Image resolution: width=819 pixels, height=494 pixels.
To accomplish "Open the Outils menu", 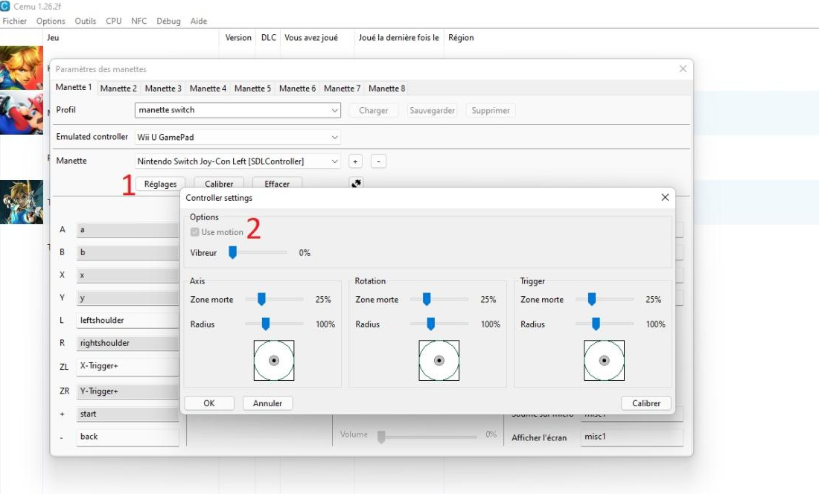I will [x=86, y=21].
